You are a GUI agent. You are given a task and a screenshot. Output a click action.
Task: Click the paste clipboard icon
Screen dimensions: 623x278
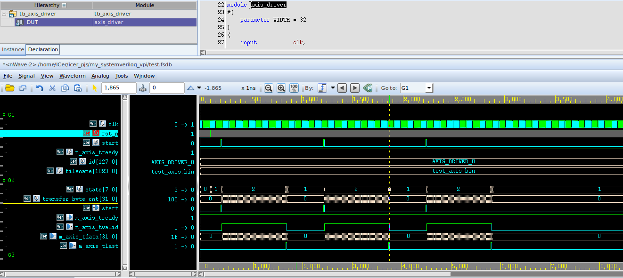(78, 88)
